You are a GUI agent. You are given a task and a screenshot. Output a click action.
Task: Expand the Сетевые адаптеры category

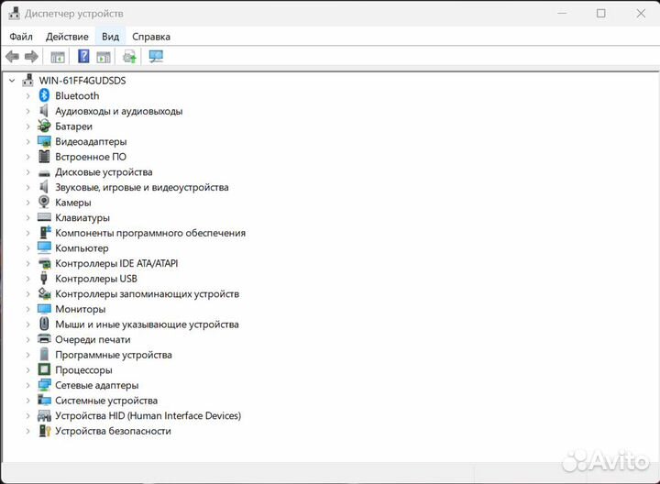(x=27, y=385)
